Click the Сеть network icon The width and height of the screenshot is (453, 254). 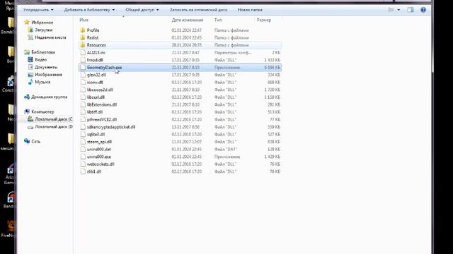tap(27, 141)
